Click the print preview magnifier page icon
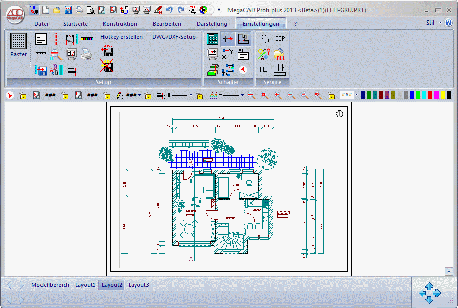Image resolution: width=458 pixels, height=308 pixels. [91, 10]
